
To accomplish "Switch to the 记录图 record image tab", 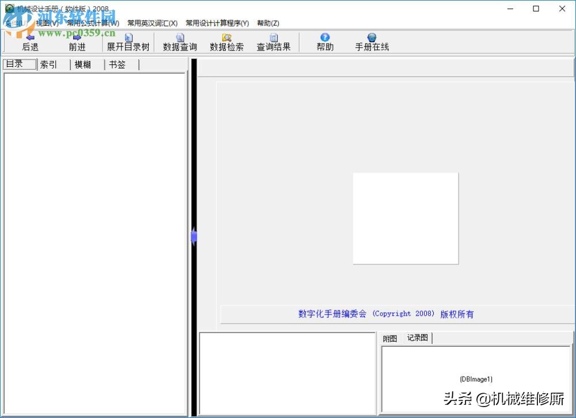I will tap(417, 338).
